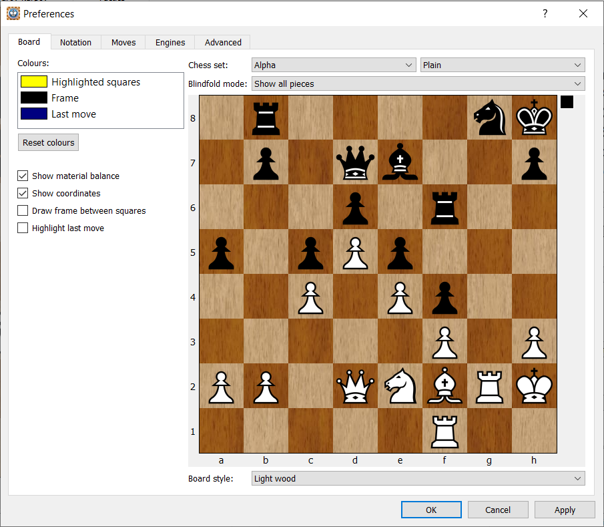Enable Highlight last move checkbox
The width and height of the screenshot is (604, 527).
coord(23,228)
